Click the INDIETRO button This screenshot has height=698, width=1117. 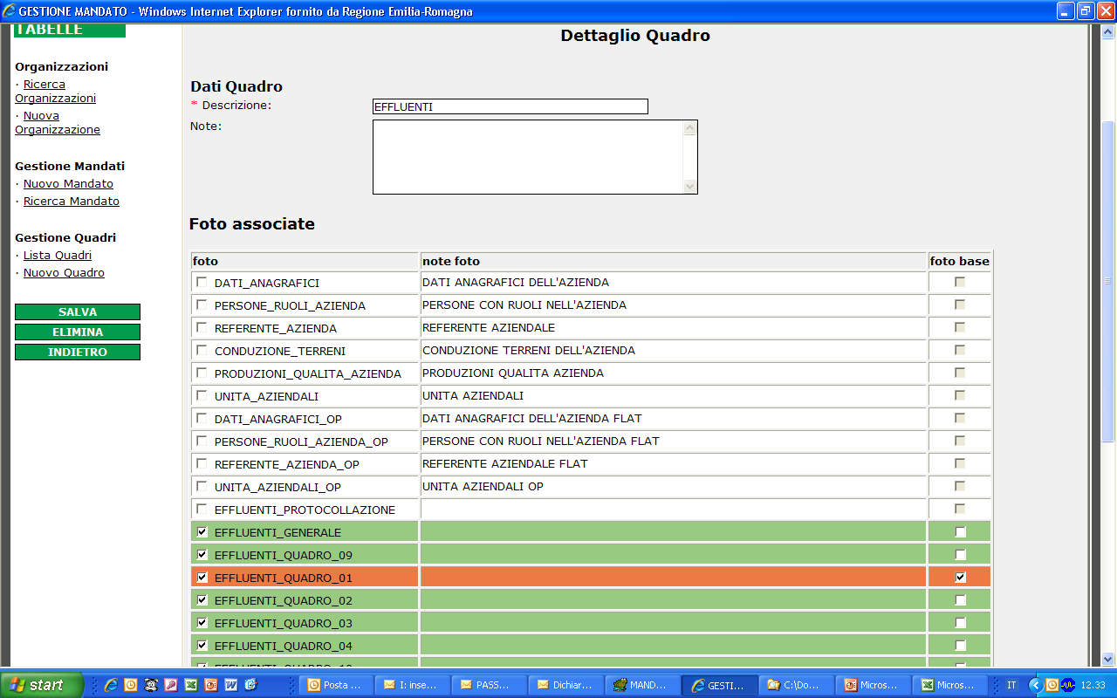(78, 352)
